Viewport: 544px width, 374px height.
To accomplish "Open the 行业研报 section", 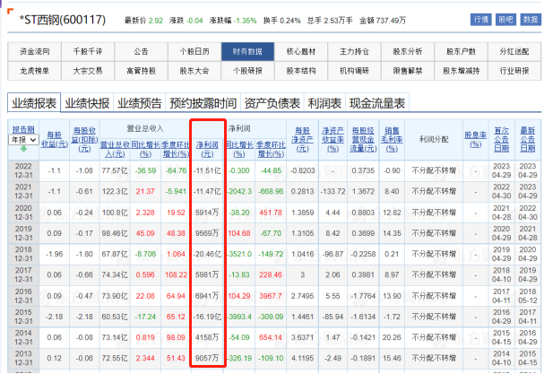I will [x=514, y=71].
